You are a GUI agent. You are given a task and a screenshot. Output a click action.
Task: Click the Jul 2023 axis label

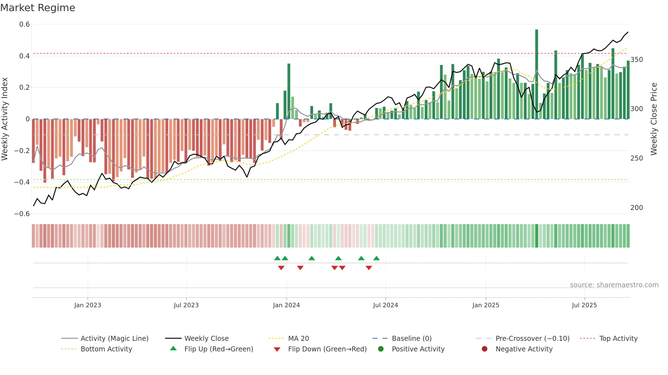[186, 305]
